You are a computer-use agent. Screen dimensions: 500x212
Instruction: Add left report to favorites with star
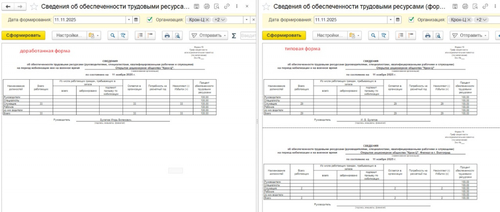(34, 6)
